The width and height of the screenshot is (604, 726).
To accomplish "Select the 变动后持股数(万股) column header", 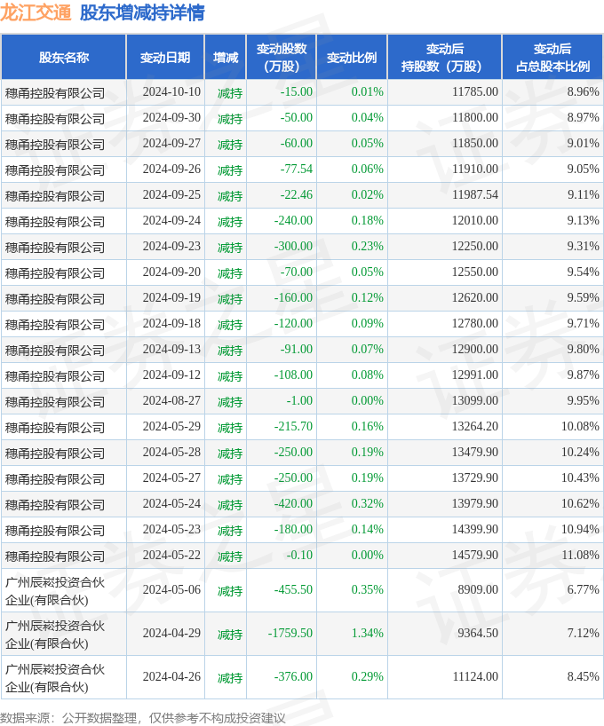I will point(444,58).
